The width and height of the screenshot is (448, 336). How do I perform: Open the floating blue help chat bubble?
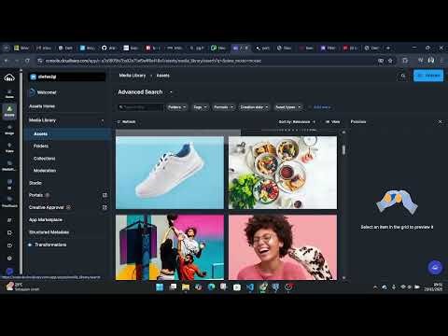435,268
